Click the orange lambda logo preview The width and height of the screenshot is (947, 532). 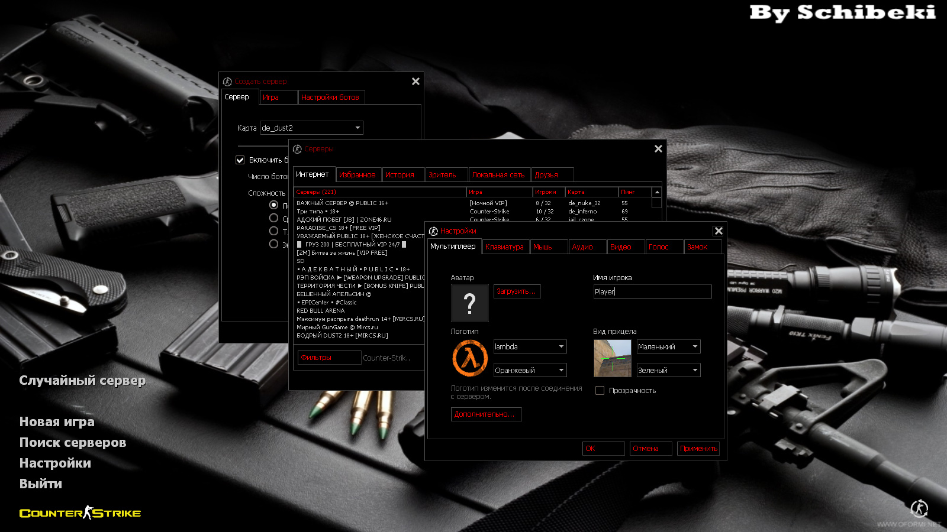tap(470, 358)
